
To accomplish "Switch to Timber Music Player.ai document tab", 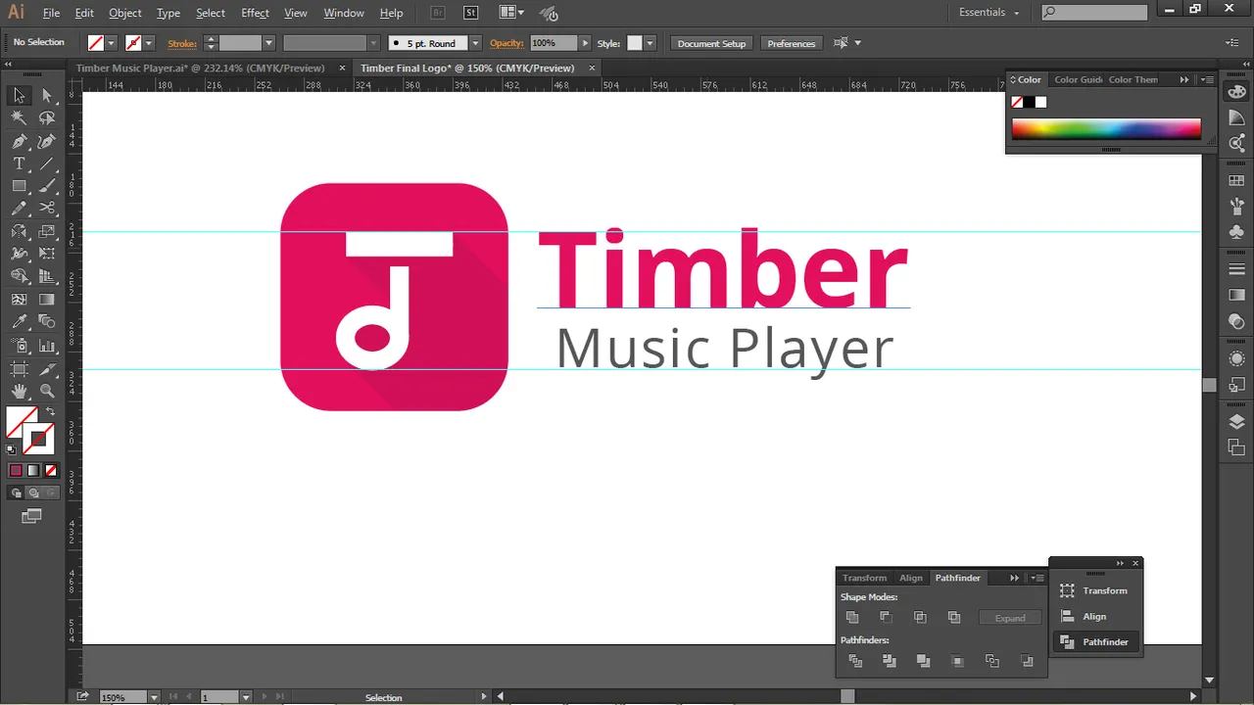I will 200,69.
